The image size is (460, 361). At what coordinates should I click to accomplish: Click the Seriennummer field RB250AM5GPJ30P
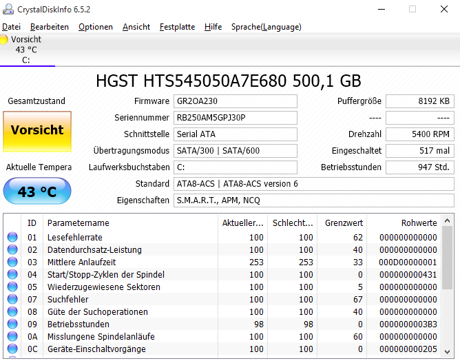[x=236, y=118]
